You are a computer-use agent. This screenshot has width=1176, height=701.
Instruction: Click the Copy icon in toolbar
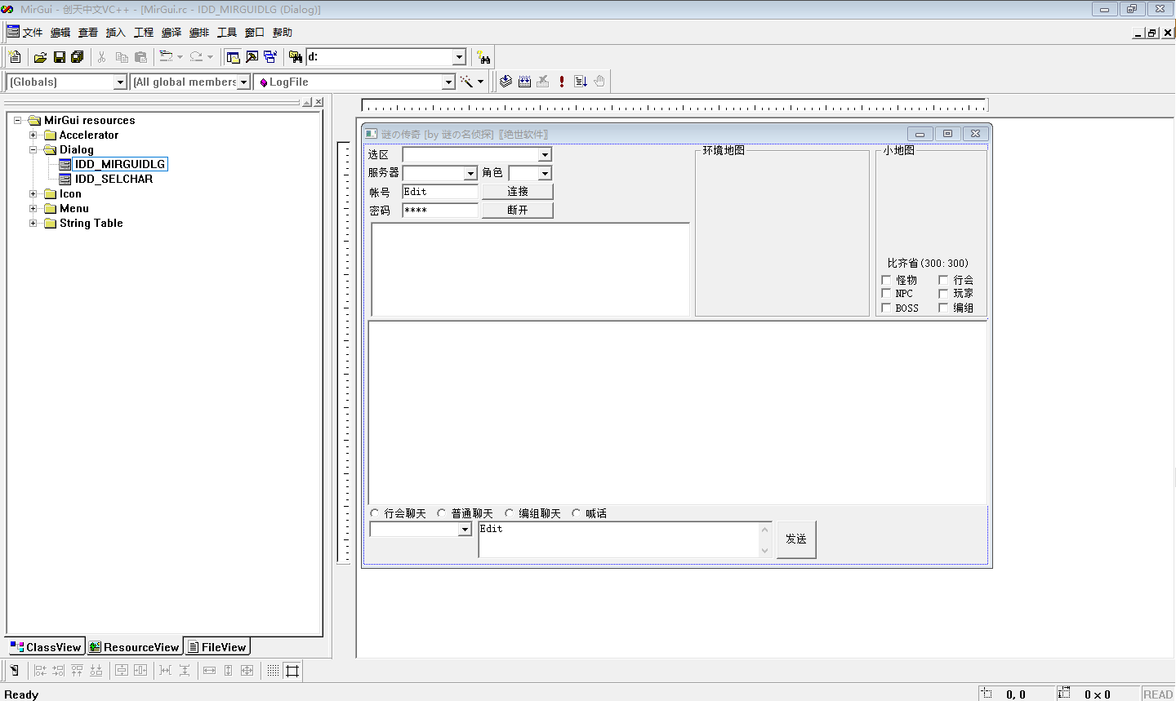(122, 57)
